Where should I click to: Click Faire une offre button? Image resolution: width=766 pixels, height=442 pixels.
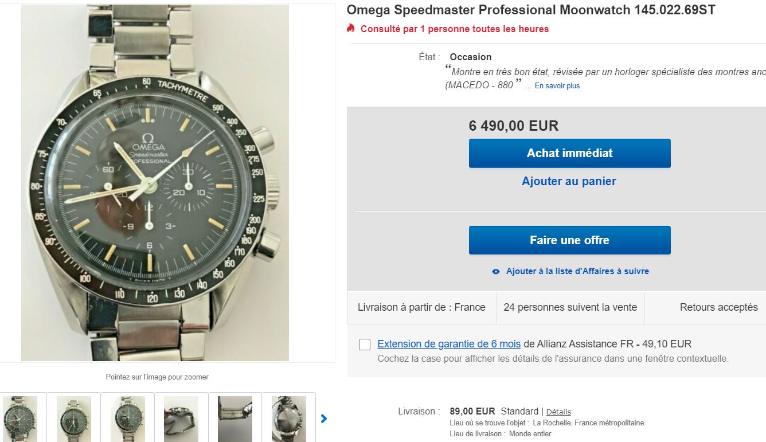pyautogui.click(x=569, y=240)
